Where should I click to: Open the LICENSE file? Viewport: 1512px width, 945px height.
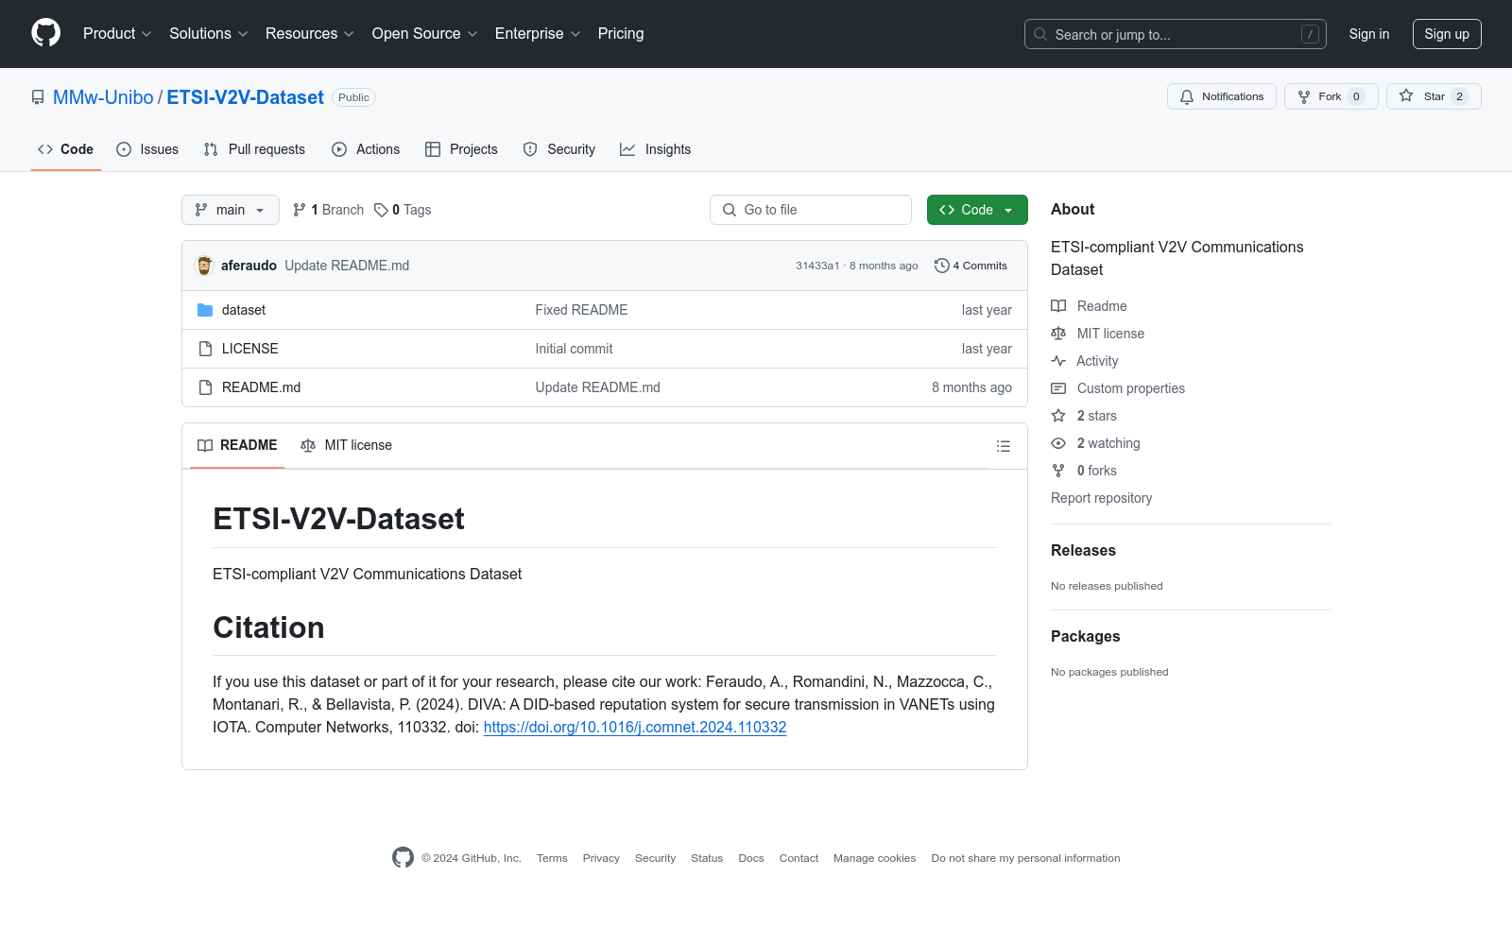click(250, 349)
